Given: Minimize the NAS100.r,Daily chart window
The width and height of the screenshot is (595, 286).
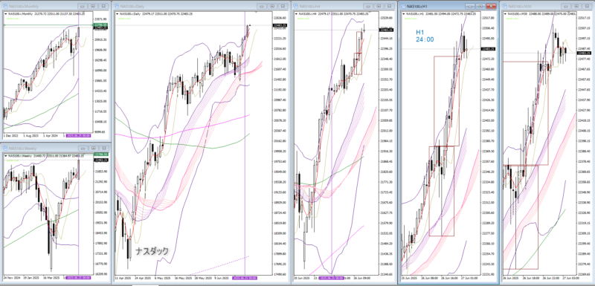Looking at the screenshot, I should pyautogui.click(x=261, y=7).
